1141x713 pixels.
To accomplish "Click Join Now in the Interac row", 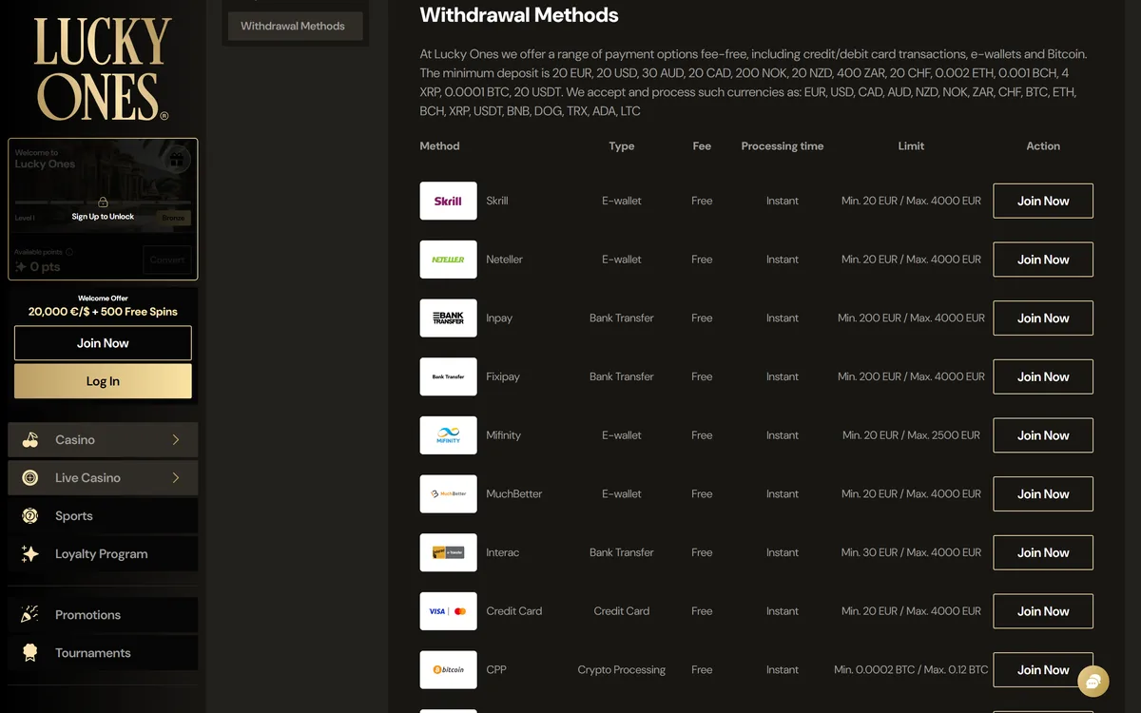I will [x=1043, y=552].
